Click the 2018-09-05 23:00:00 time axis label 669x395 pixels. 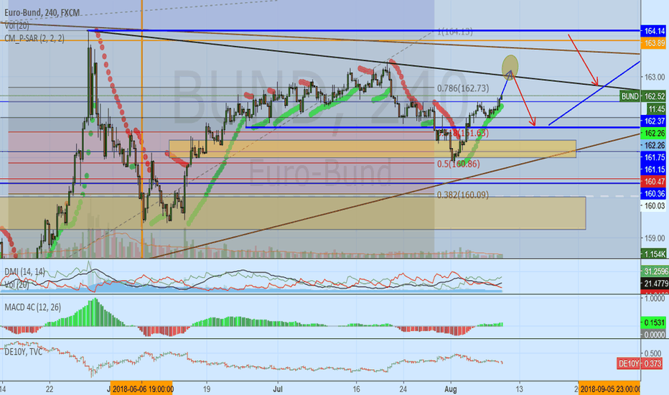(609, 389)
